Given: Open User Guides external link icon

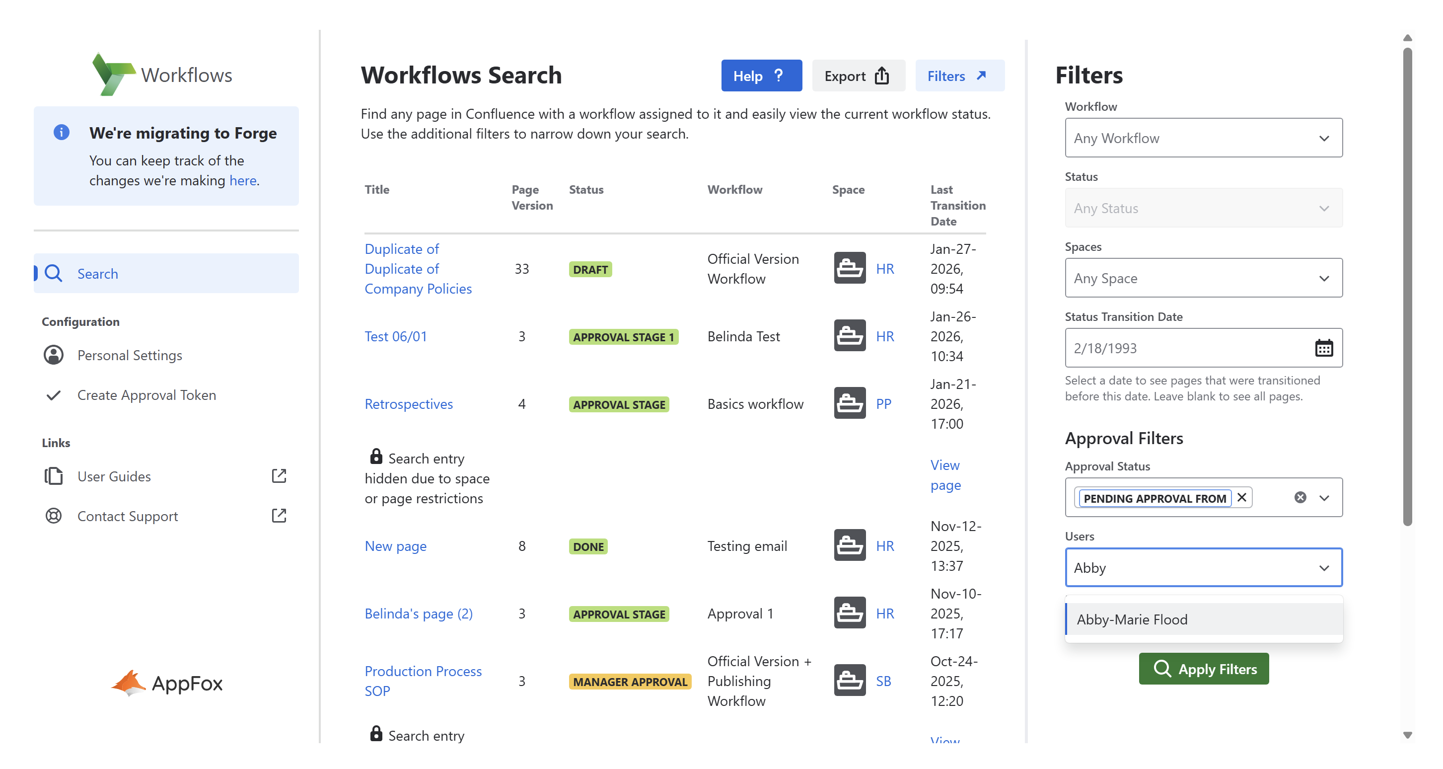Looking at the screenshot, I should point(279,476).
